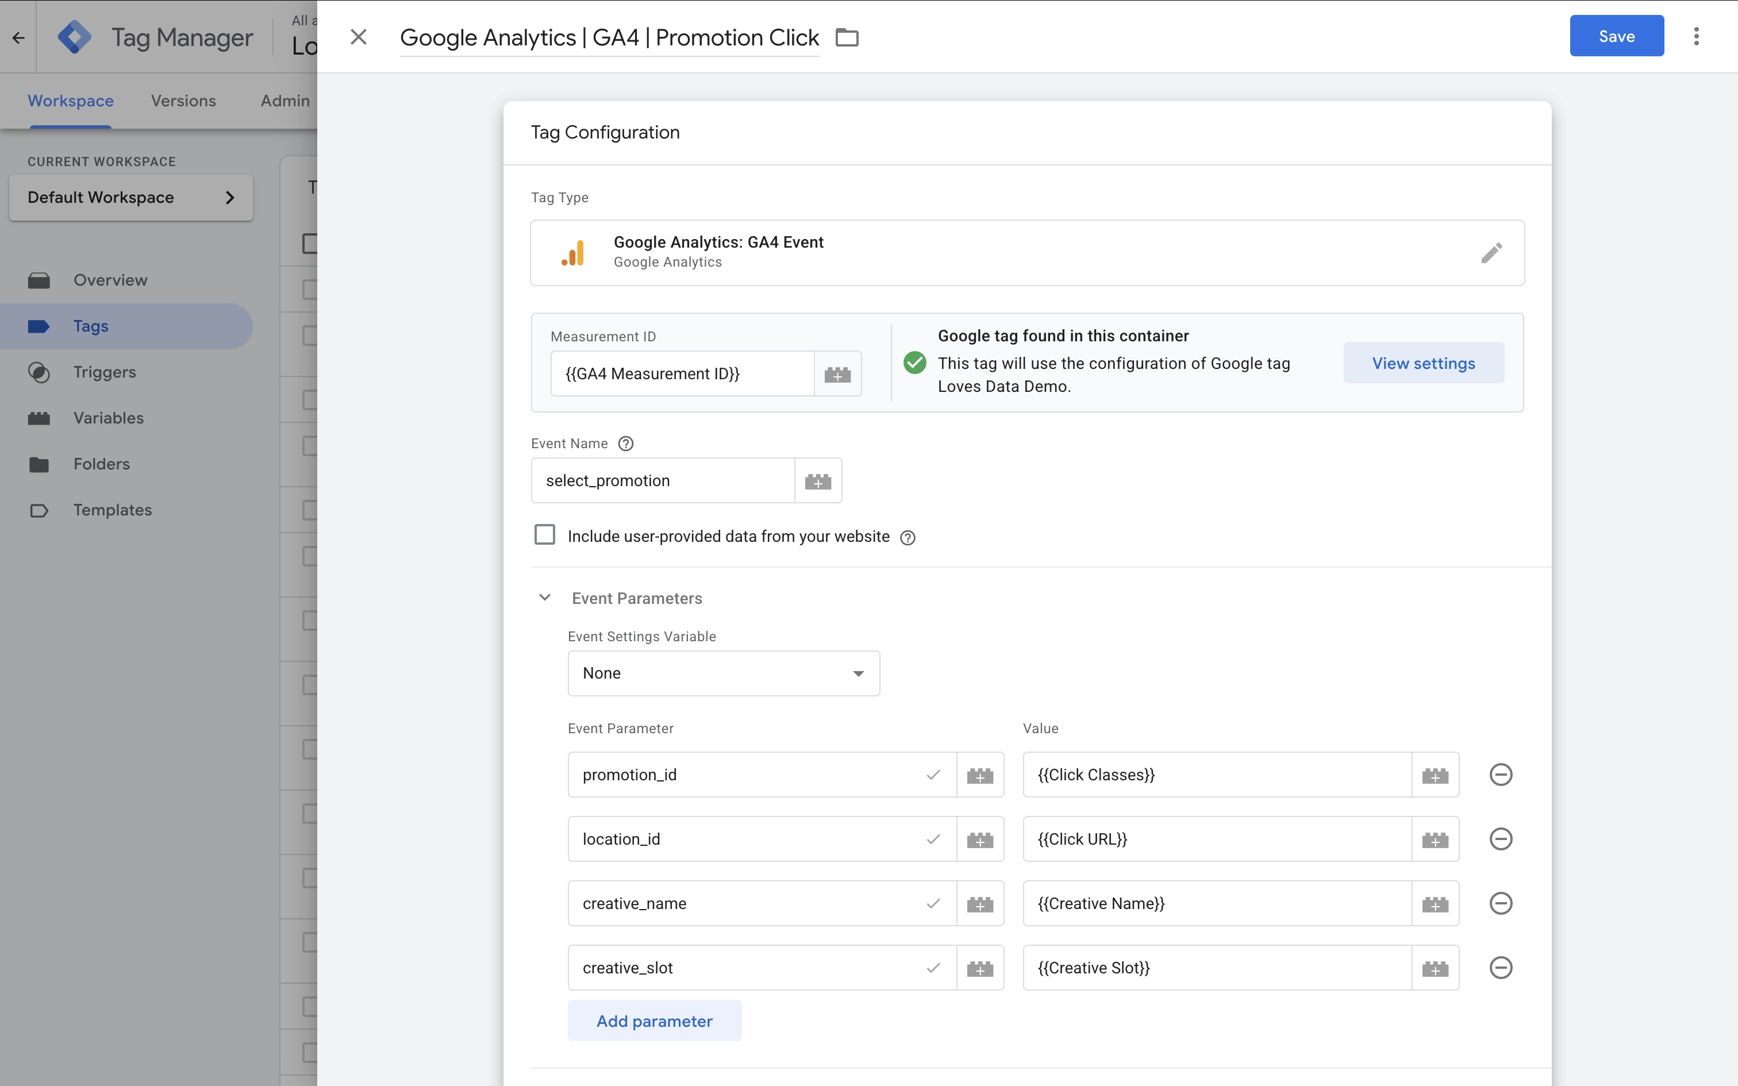Rename the tag title text
This screenshot has height=1086, width=1738.
pos(609,37)
